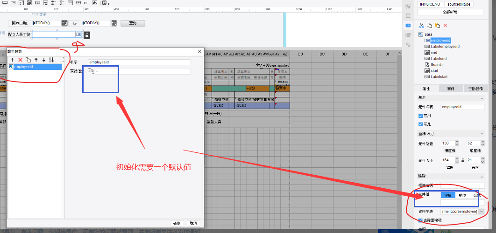
Task: Open the hyperlink sidebar icon
Action: tap(408, 45)
